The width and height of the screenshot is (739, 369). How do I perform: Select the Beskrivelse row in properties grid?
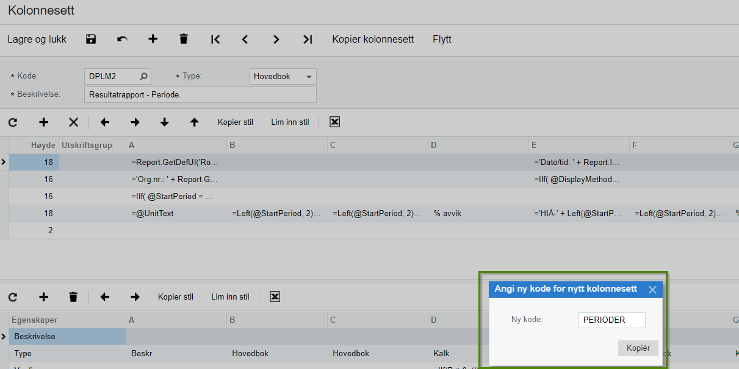tap(68, 336)
